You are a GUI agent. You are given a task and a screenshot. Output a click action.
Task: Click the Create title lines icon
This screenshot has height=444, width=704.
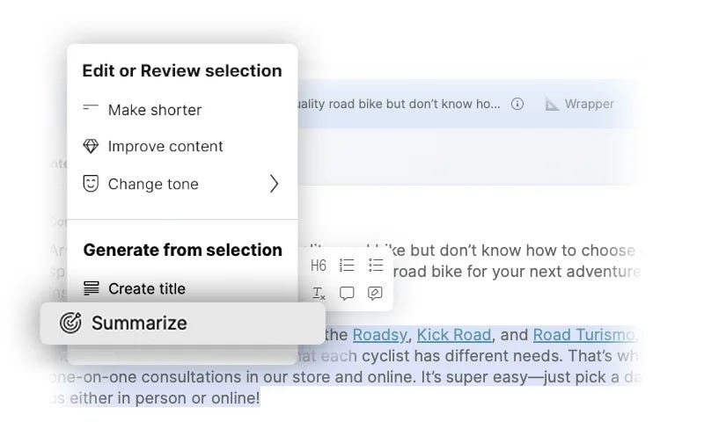pyautogui.click(x=92, y=288)
